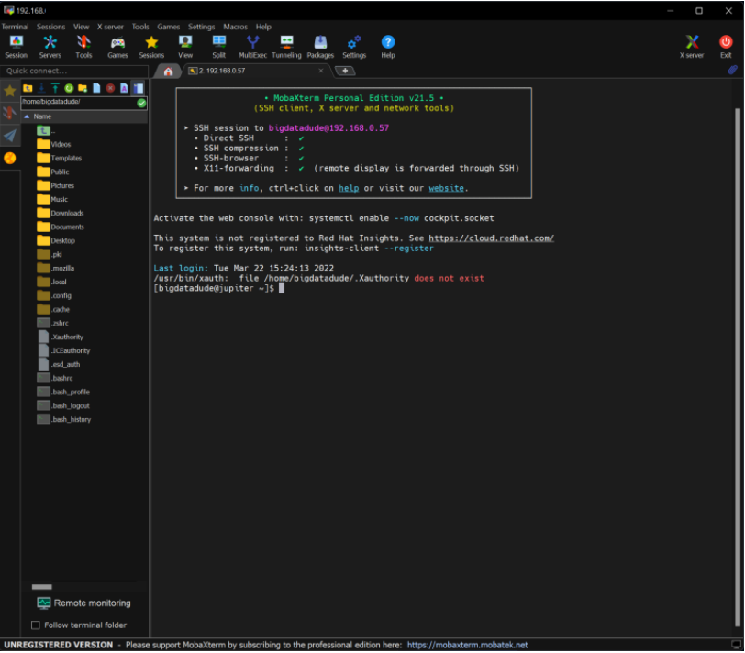Go to the home tab
This screenshot has width=745, height=653.
(x=168, y=72)
